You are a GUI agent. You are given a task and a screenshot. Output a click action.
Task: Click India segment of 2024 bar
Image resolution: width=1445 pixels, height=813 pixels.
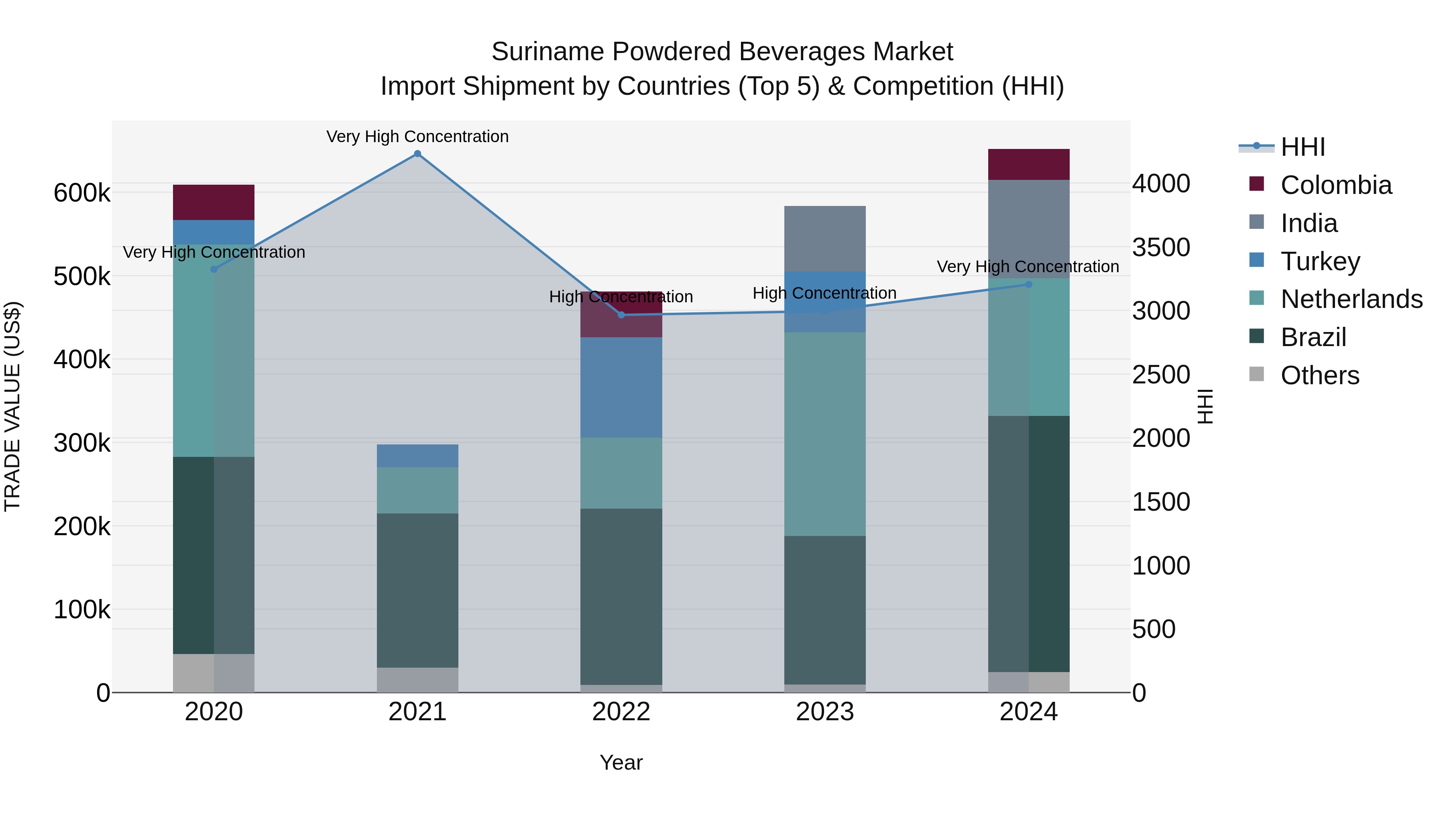(x=1029, y=230)
